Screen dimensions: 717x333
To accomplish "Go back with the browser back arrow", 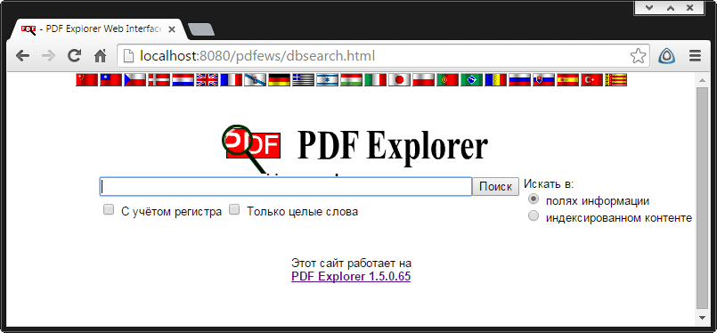I will (x=22, y=56).
